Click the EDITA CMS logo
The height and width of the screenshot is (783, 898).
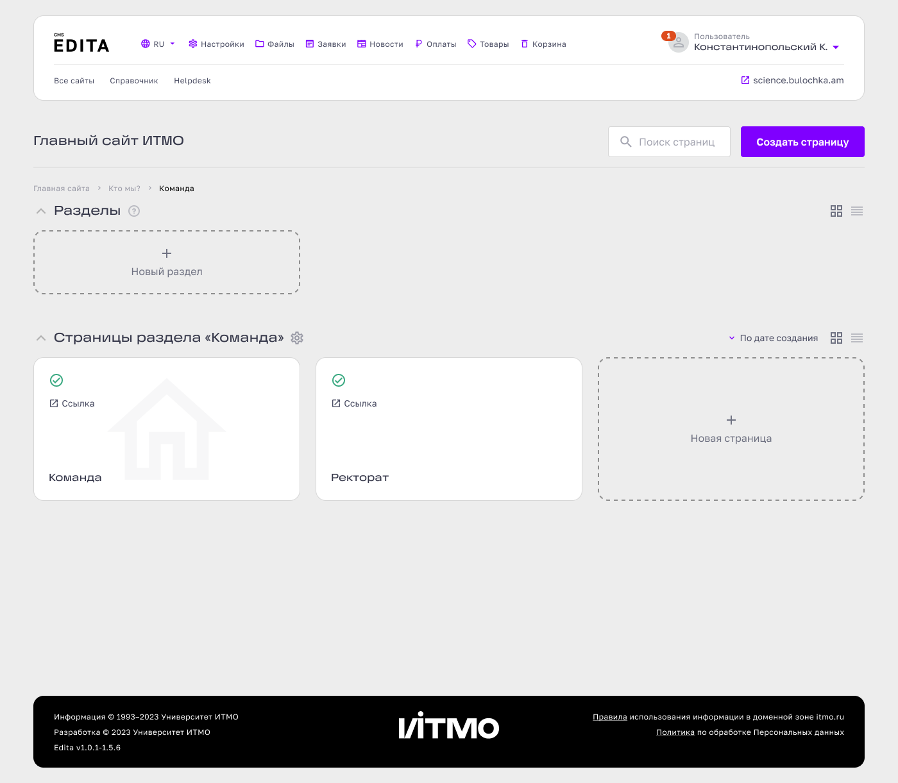pyautogui.click(x=81, y=43)
